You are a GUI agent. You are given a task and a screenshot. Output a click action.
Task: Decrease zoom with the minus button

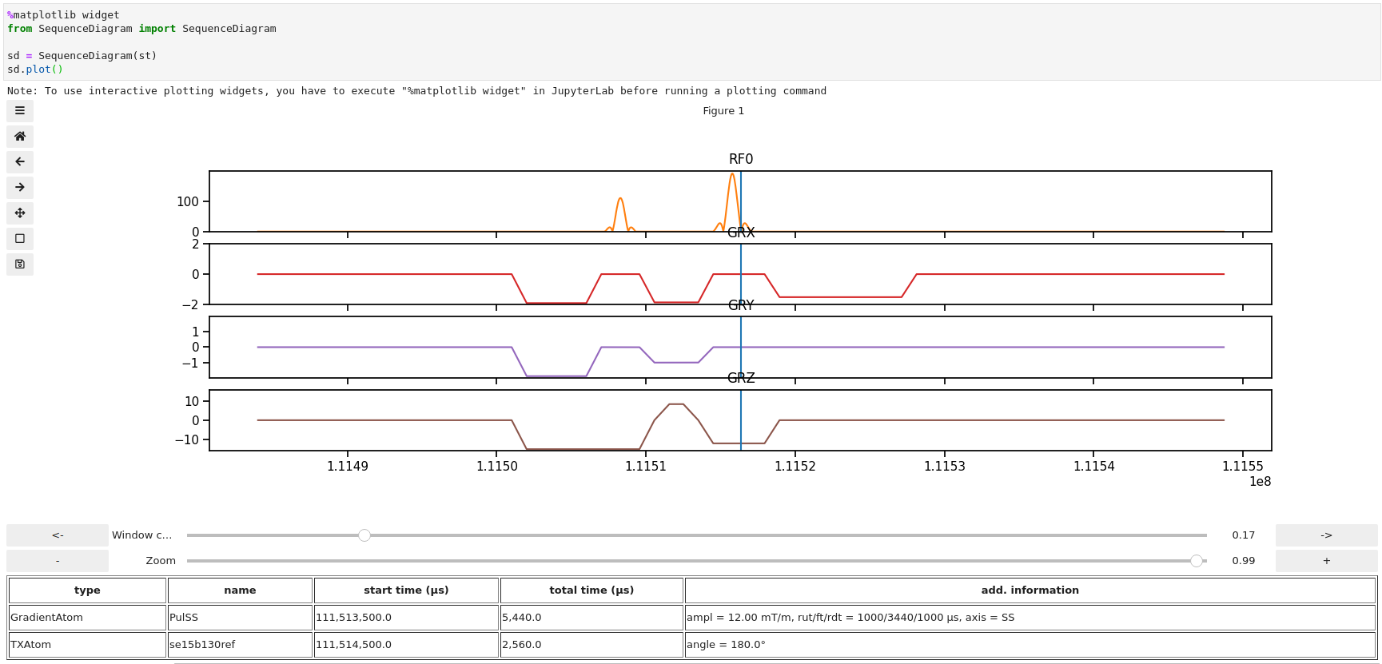[x=58, y=561]
